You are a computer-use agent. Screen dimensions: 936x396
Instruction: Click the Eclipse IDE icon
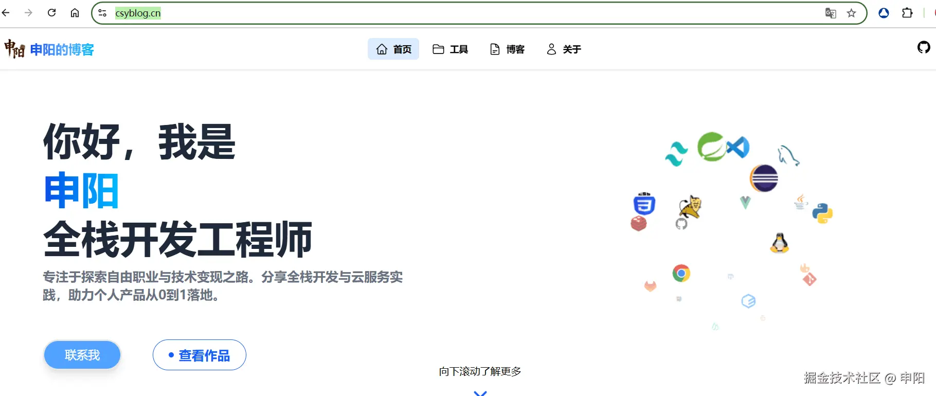tap(764, 178)
